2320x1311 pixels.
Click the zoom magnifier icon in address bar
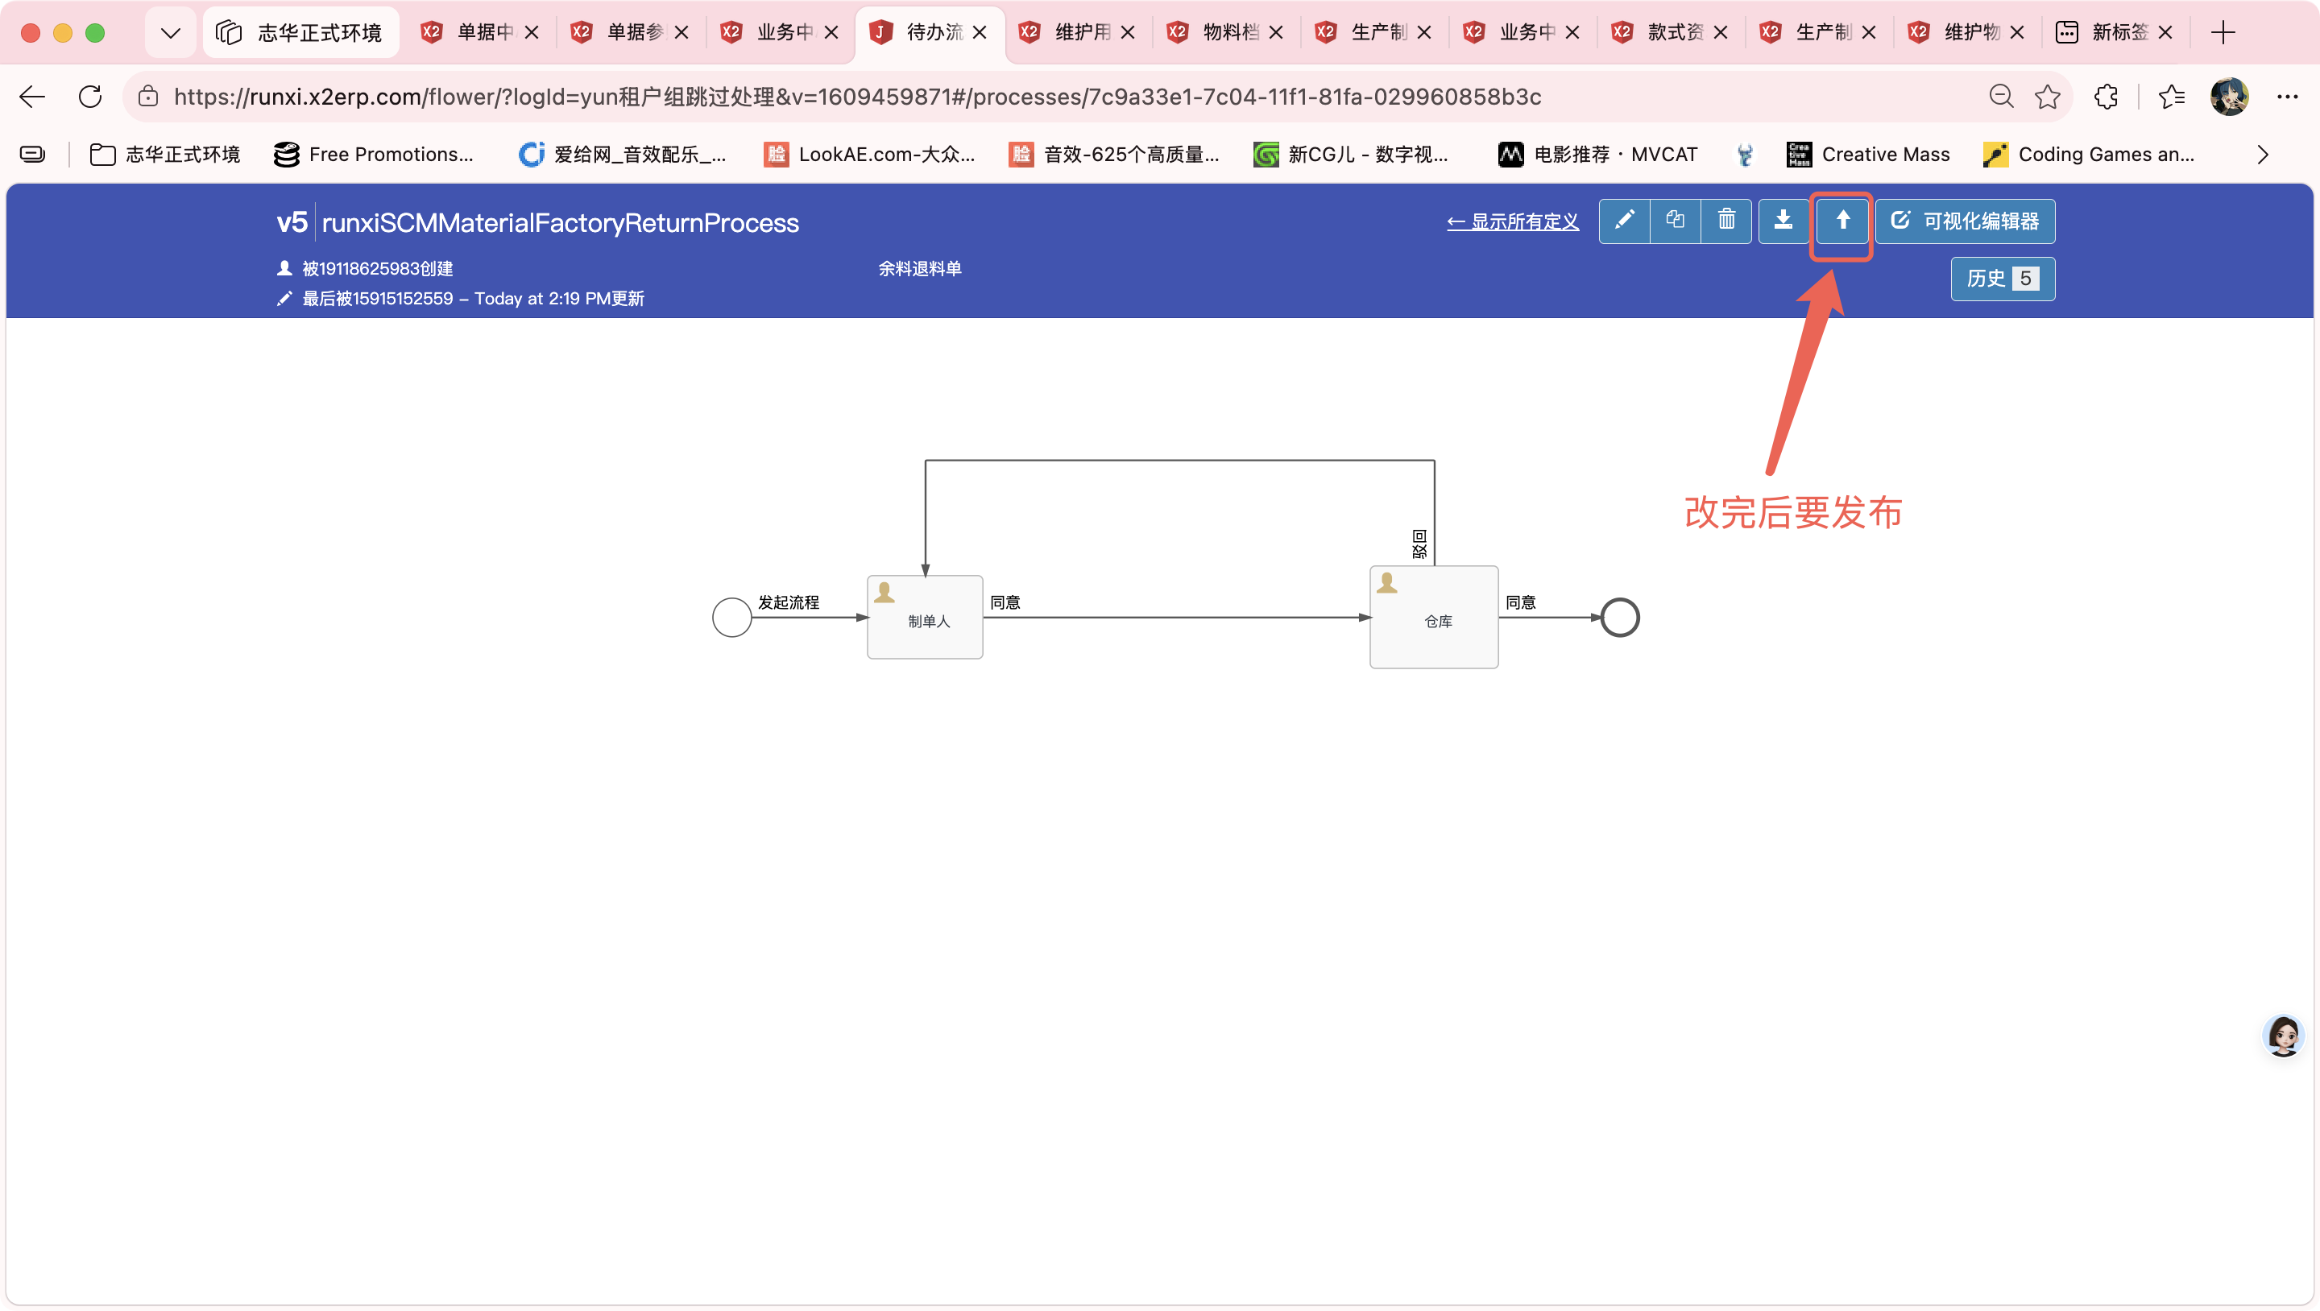click(x=2000, y=97)
